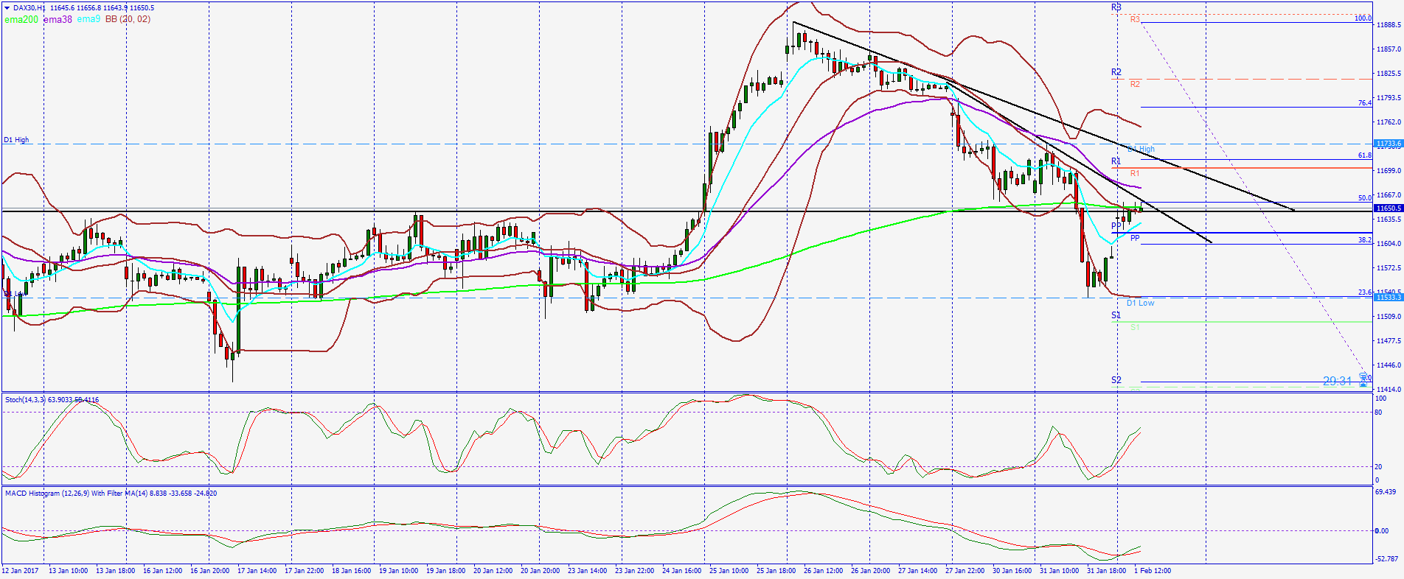Select the Fibonacci 61.8 level label
The width and height of the screenshot is (1404, 579).
click(x=1365, y=155)
